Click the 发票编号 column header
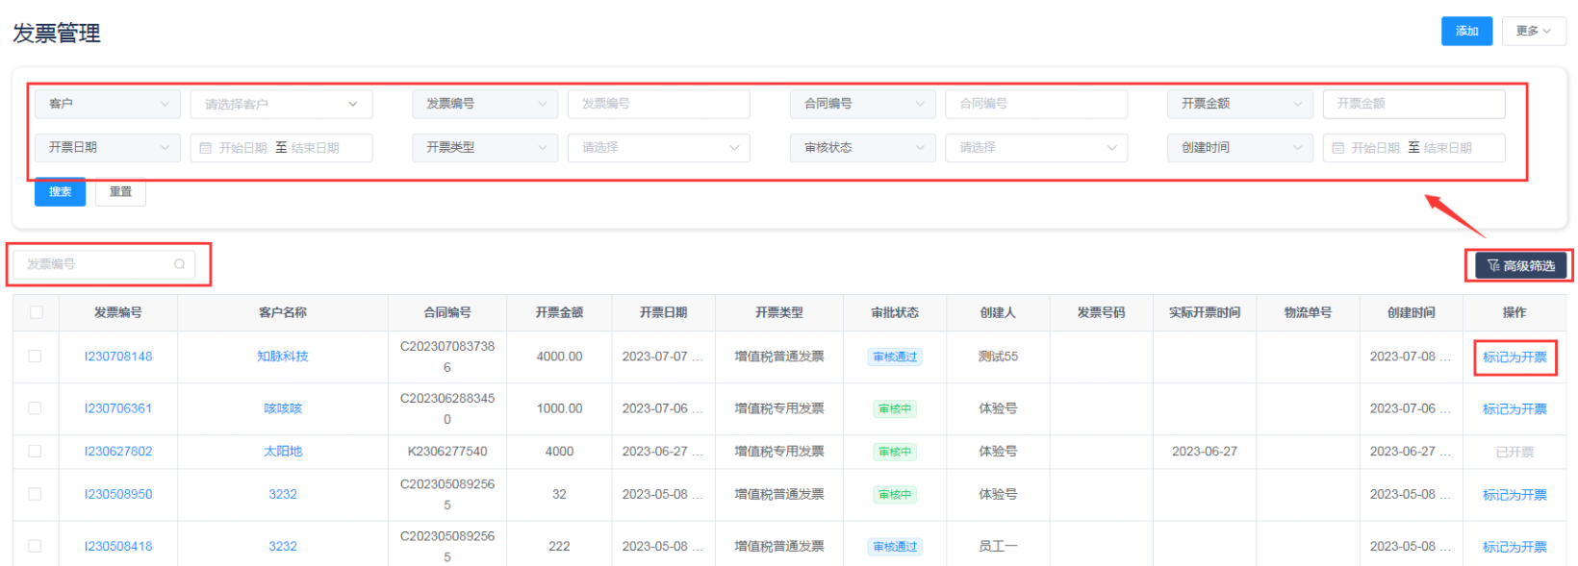The image size is (1578, 566). pos(118,312)
